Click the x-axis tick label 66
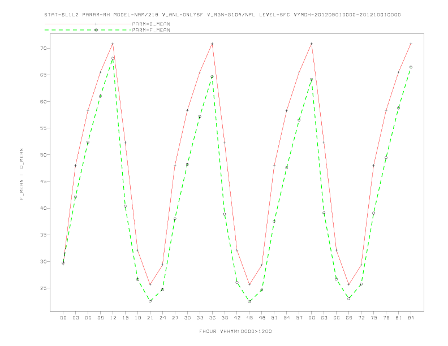The width and height of the screenshot is (448, 346). (337, 318)
